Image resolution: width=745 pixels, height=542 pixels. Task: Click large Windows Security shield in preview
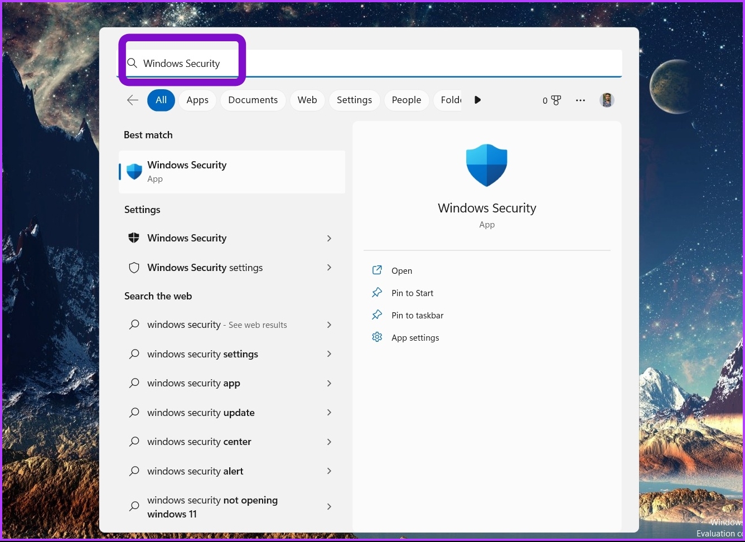click(487, 165)
